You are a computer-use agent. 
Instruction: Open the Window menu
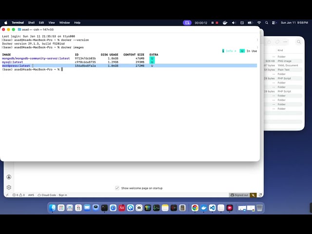(64, 23)
